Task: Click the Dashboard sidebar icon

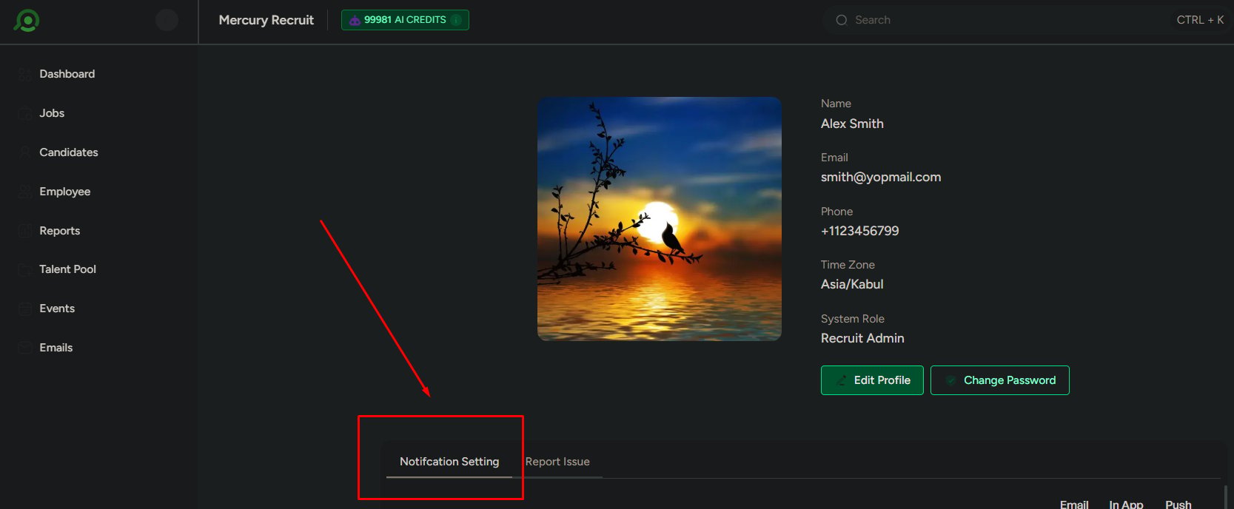Action: pyautogui.click(x=25, y=74)
